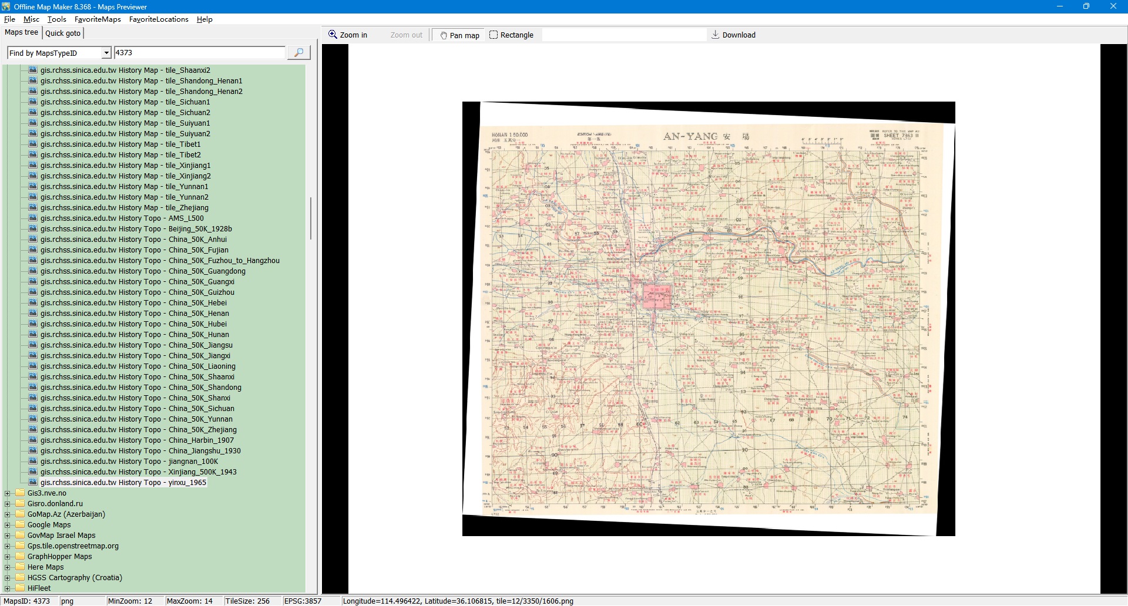Switch to the Quick goto tab

pyautogui.click(x=63, y=33)
